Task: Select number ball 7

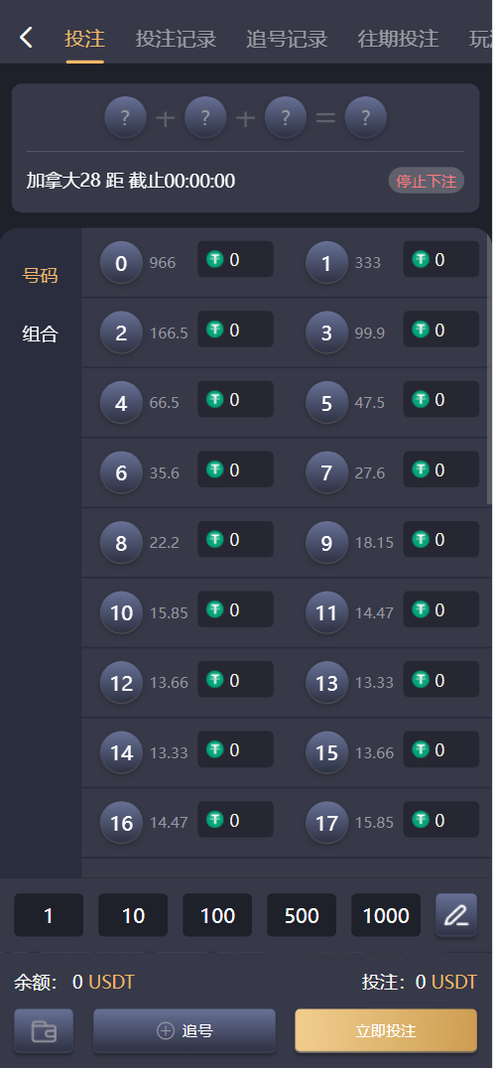Action: coord(327,472)
